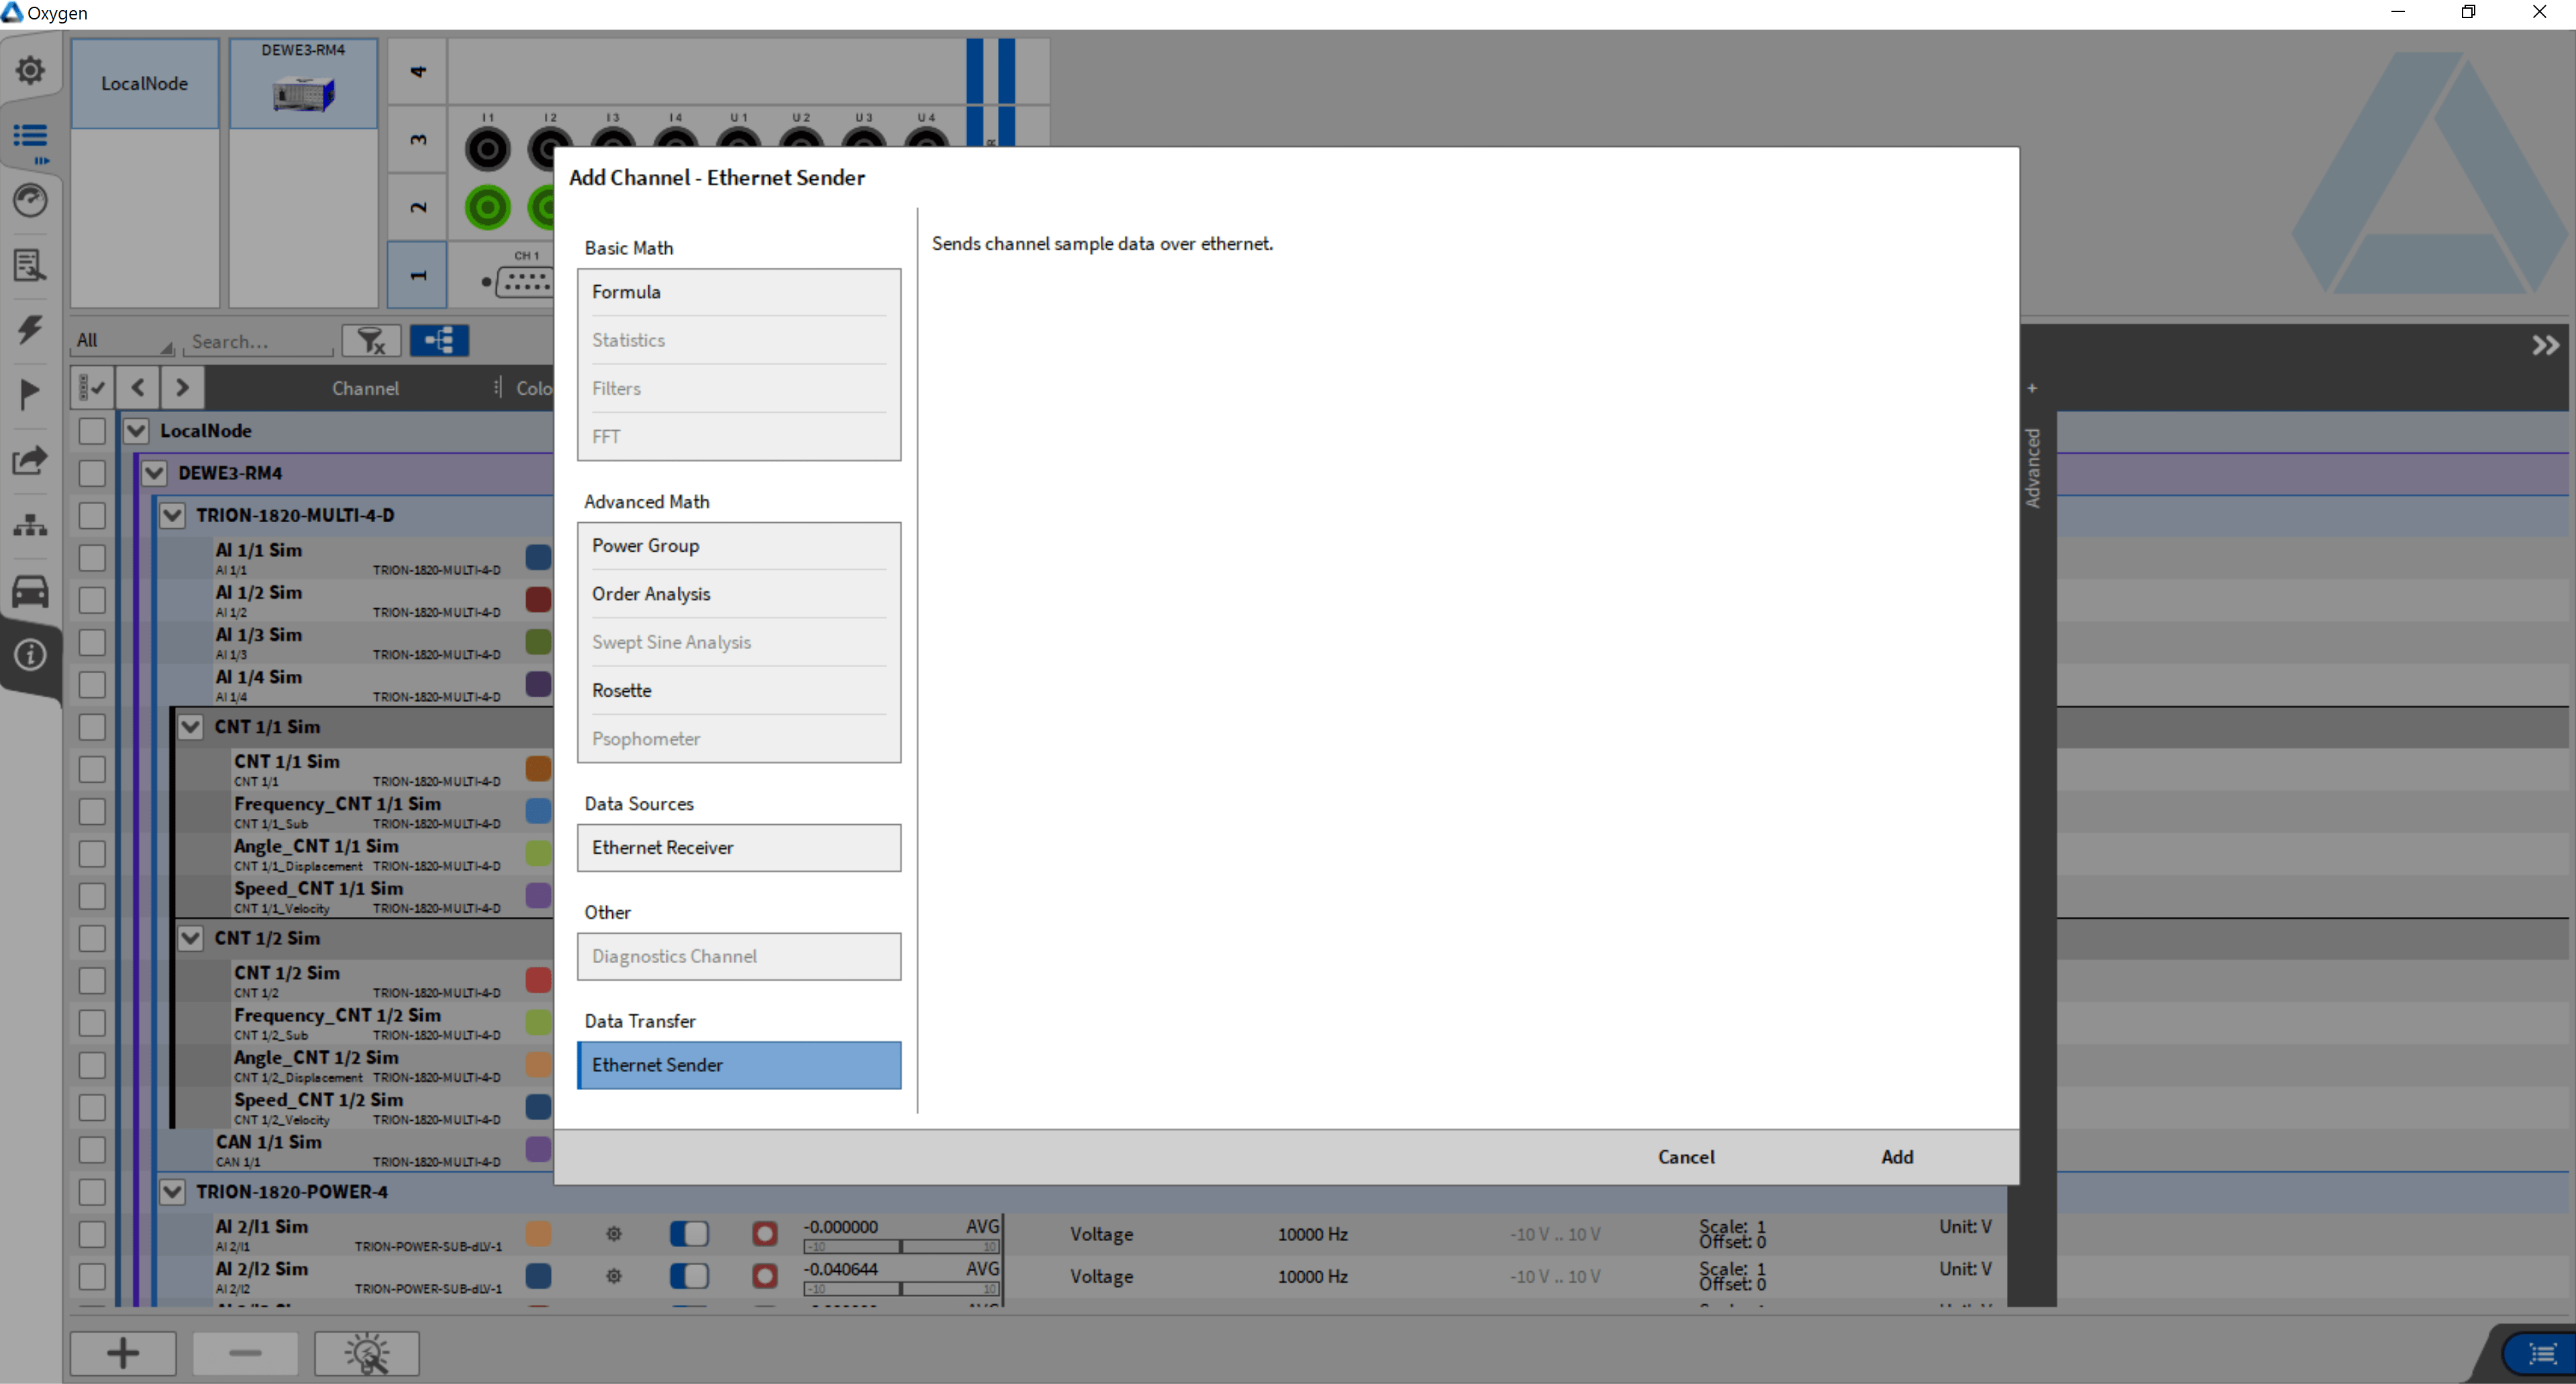This screenshot has width=2576, height=1384.
Task: Click the clear filter funnel icon
Action: (x=371, y=341)
